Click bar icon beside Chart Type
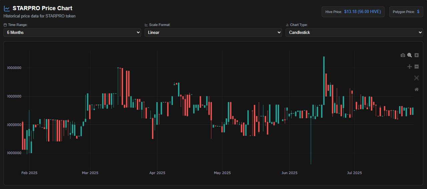The image size is (427, 189). point(287,25)
